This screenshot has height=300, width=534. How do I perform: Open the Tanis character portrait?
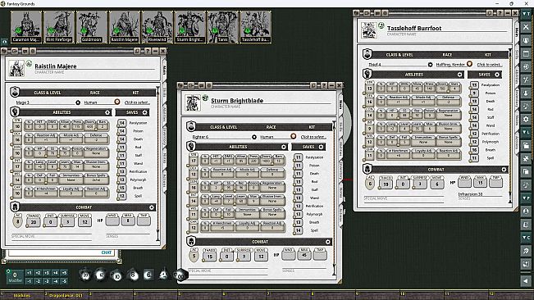click(222, 27)
